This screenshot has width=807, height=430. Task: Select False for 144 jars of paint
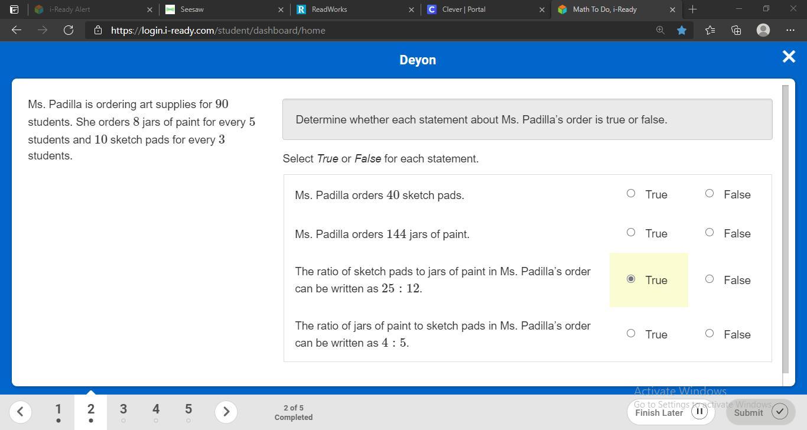coord(710,232)
